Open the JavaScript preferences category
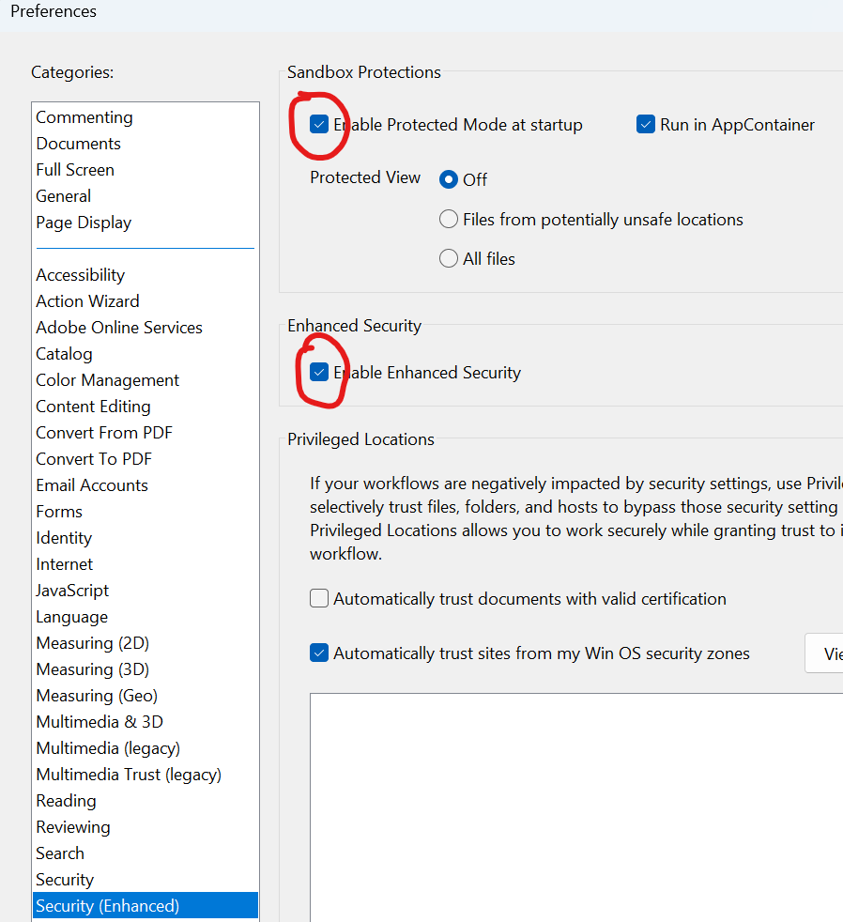The width and height of the screenshot is (843, 922). pyautogui.click(x=72, y=590)
